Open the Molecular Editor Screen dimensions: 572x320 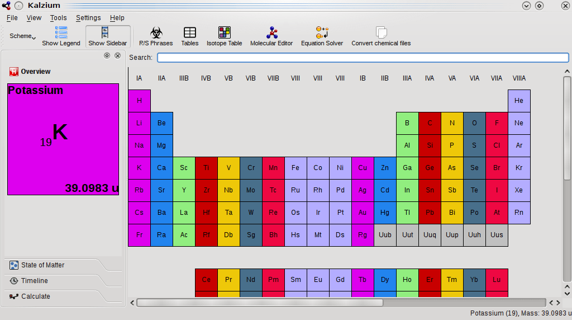(271, 36)
